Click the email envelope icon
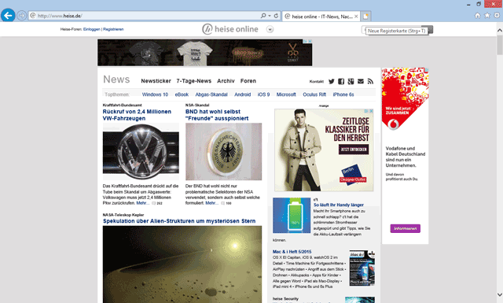 361,81
